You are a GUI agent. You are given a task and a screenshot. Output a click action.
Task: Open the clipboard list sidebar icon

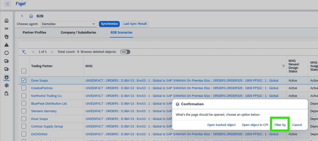(7, 93)
